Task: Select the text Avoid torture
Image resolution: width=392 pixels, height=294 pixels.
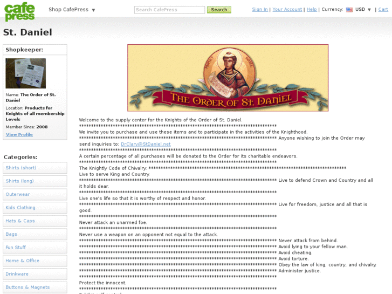Action: [x=293, y=259]
